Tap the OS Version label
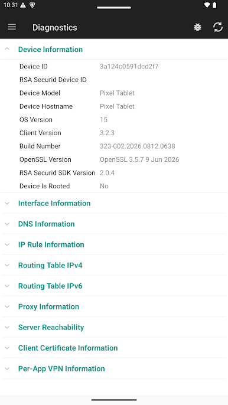This screenshot has height=405, width=228. point(36,120)
